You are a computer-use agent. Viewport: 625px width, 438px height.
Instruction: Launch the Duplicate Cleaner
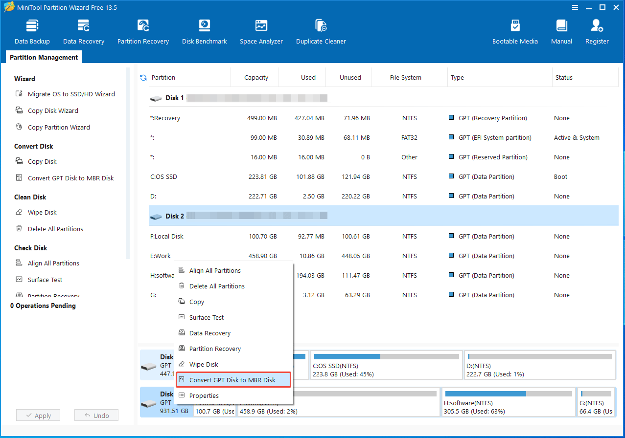pos(321,30)
